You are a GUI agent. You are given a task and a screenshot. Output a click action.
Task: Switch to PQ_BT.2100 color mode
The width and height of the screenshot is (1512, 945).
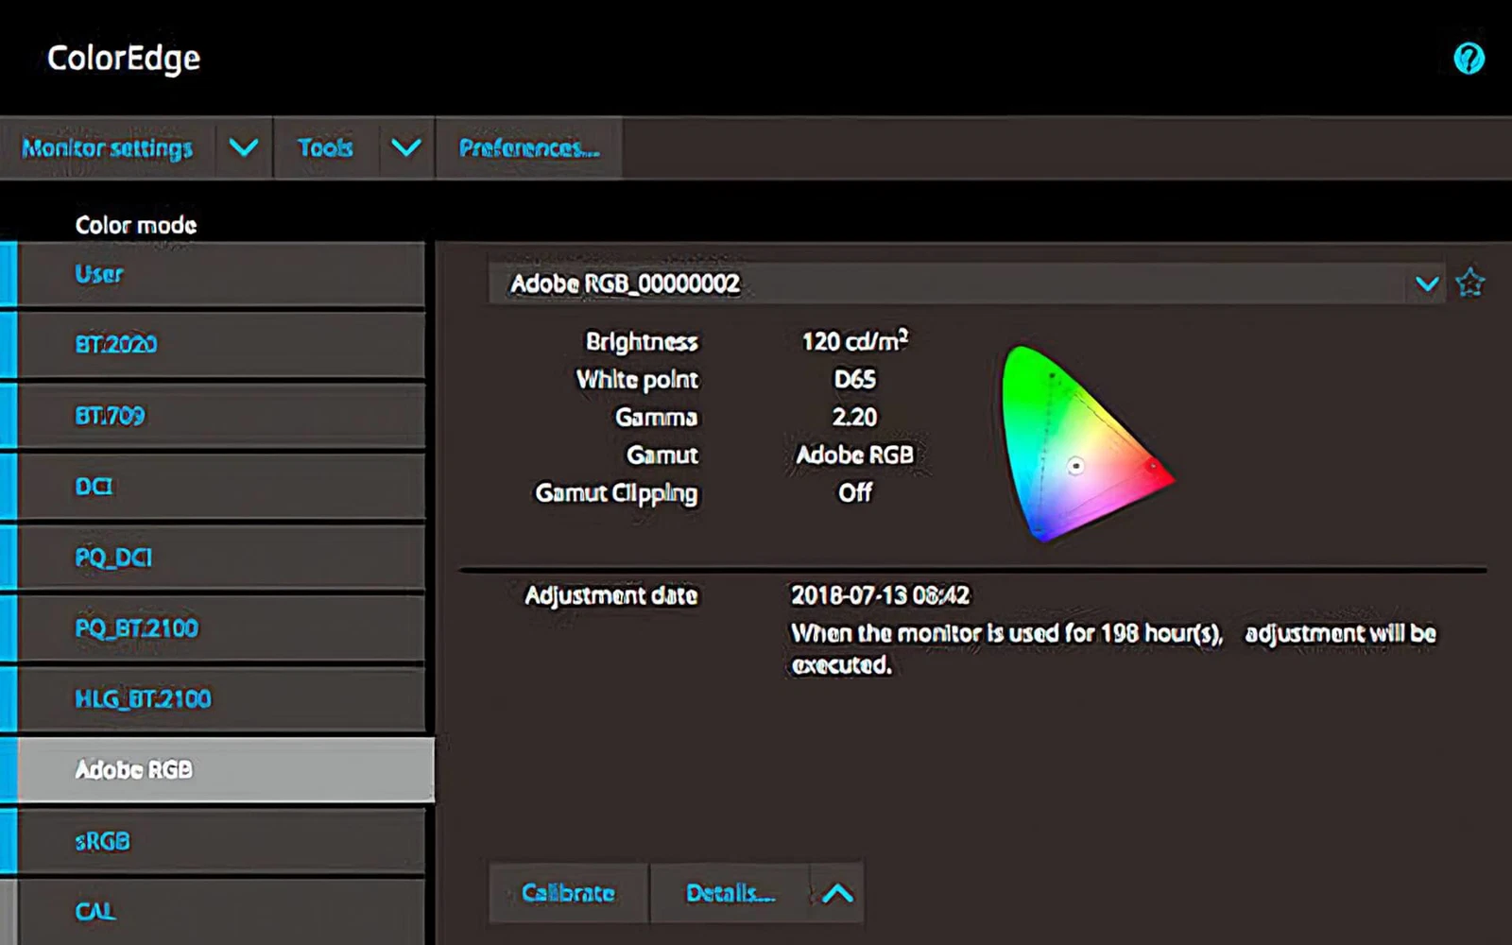tap(221, 628)
